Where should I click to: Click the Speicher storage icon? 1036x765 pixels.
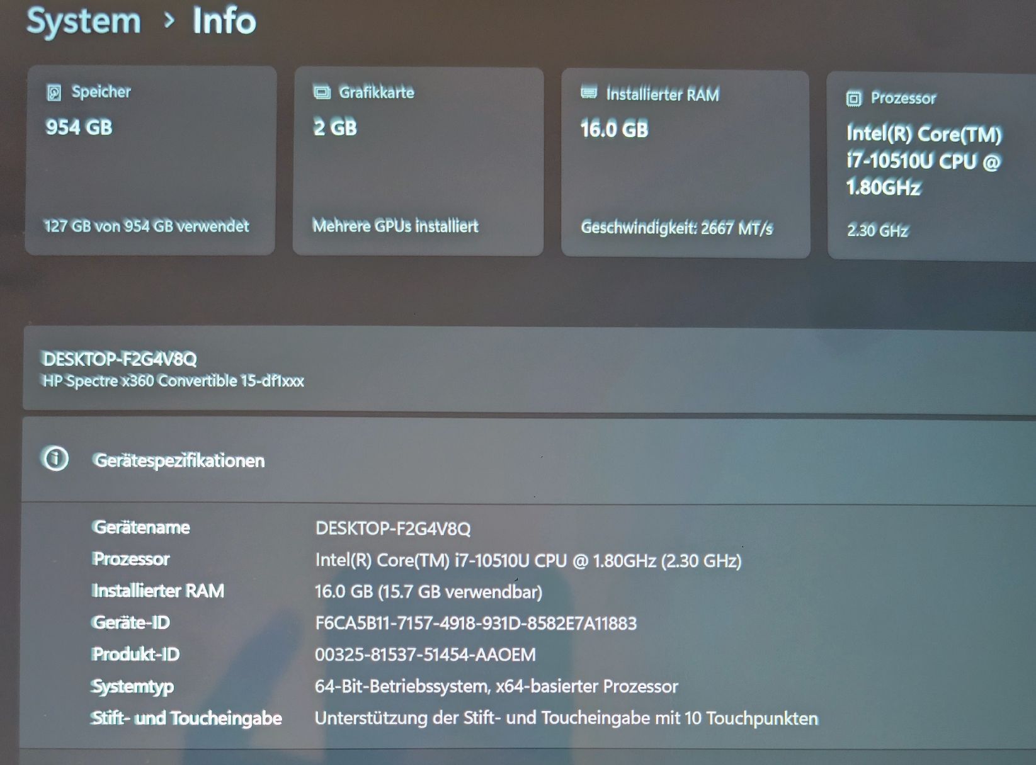54,93
